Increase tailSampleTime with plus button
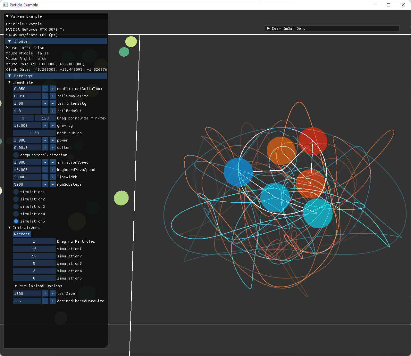Viewport: 411px width, 356px height. point(53,96)
